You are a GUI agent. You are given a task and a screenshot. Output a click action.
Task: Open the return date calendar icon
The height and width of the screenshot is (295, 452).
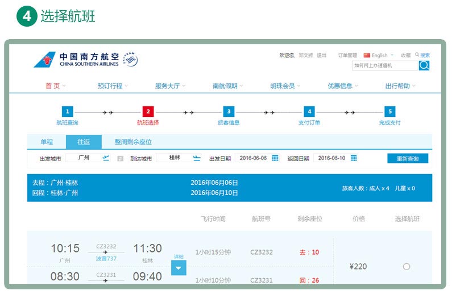pos(354,158)
